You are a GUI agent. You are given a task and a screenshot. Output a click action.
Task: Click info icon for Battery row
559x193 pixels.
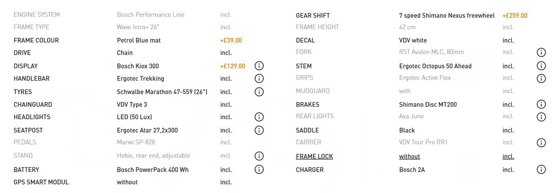click(259, 170)
